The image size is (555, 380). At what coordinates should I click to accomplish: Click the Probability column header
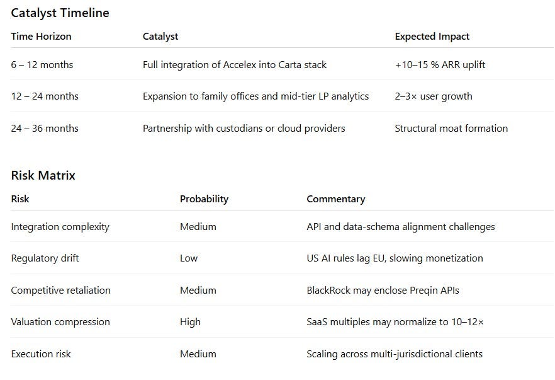pos(205,199)
